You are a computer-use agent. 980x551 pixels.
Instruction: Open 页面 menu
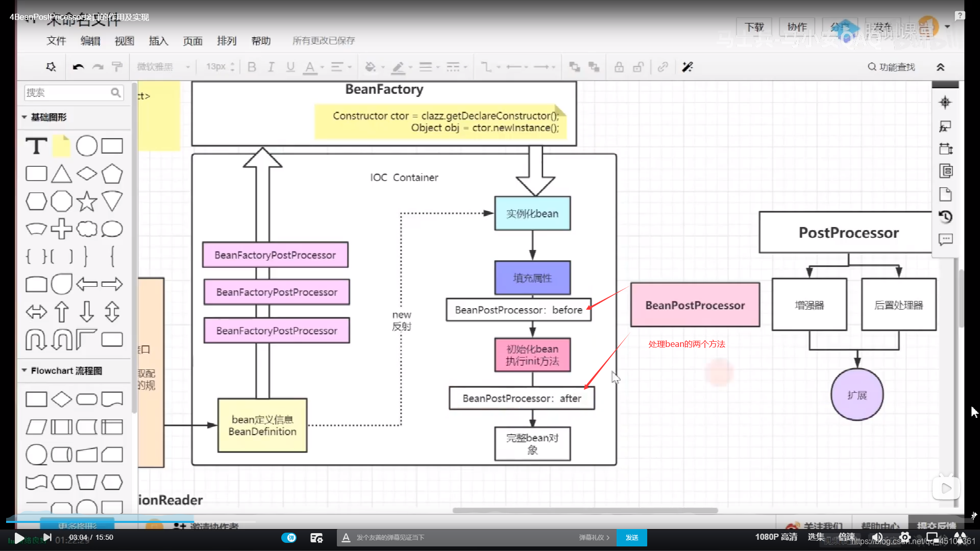click(x=192, y=41)
